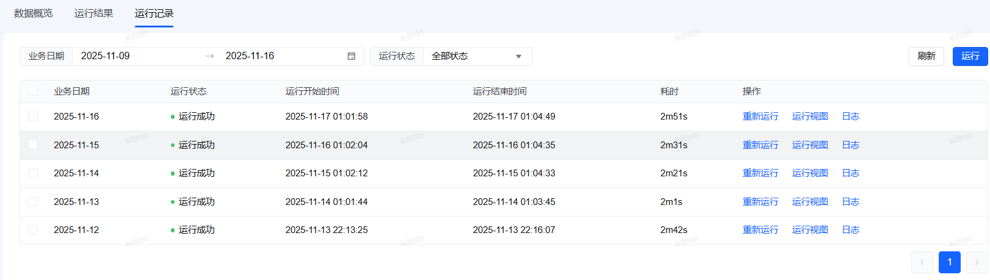Screen dimensions: 990x280
Task: Check the row for 2025-11-12
Action: click(33, 230)
